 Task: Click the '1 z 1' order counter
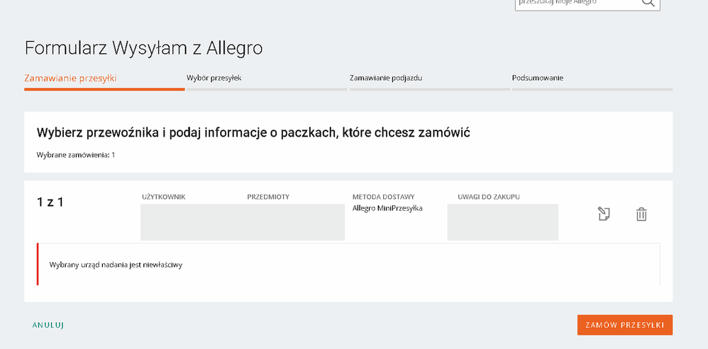tap(50, 202)
